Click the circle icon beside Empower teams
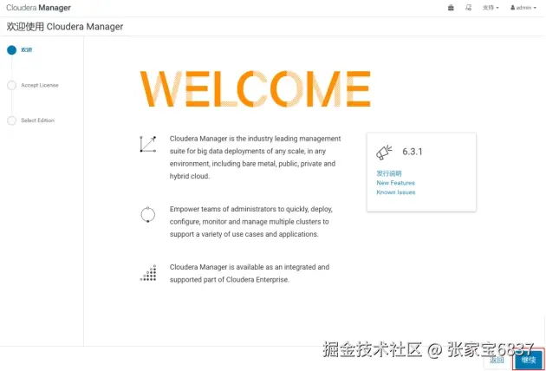This screenshot has height=371, width=546. (x=148, y=215)
